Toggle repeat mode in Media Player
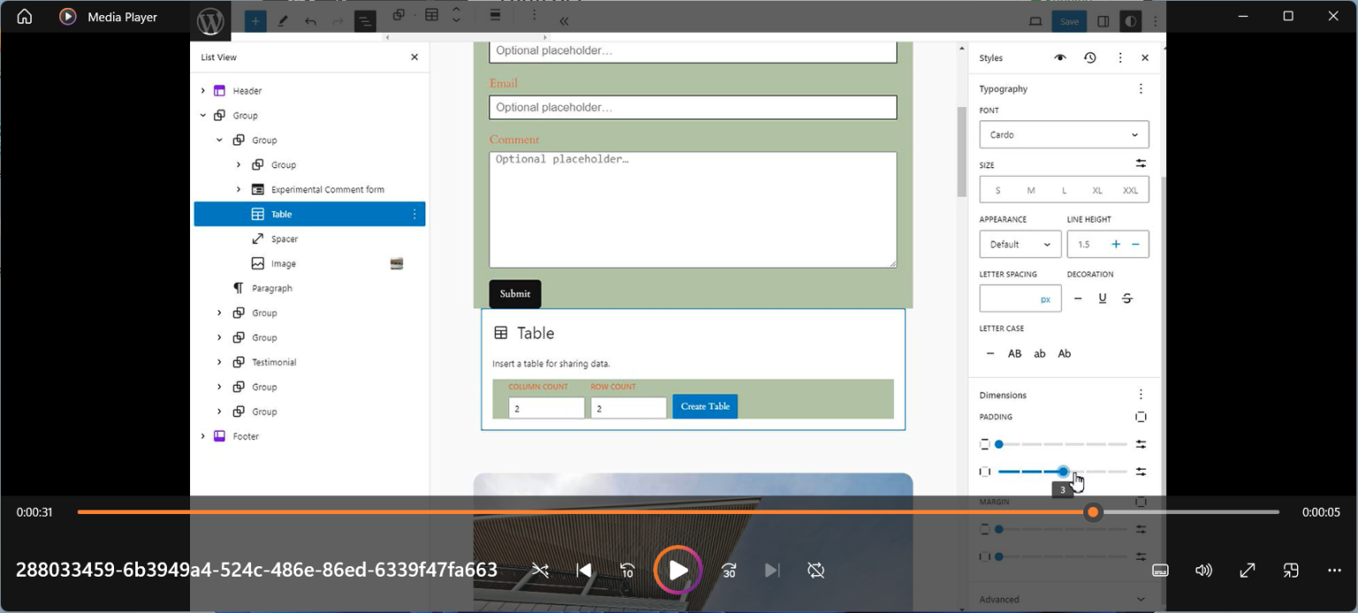1358x613 pixels. [816, 571]
